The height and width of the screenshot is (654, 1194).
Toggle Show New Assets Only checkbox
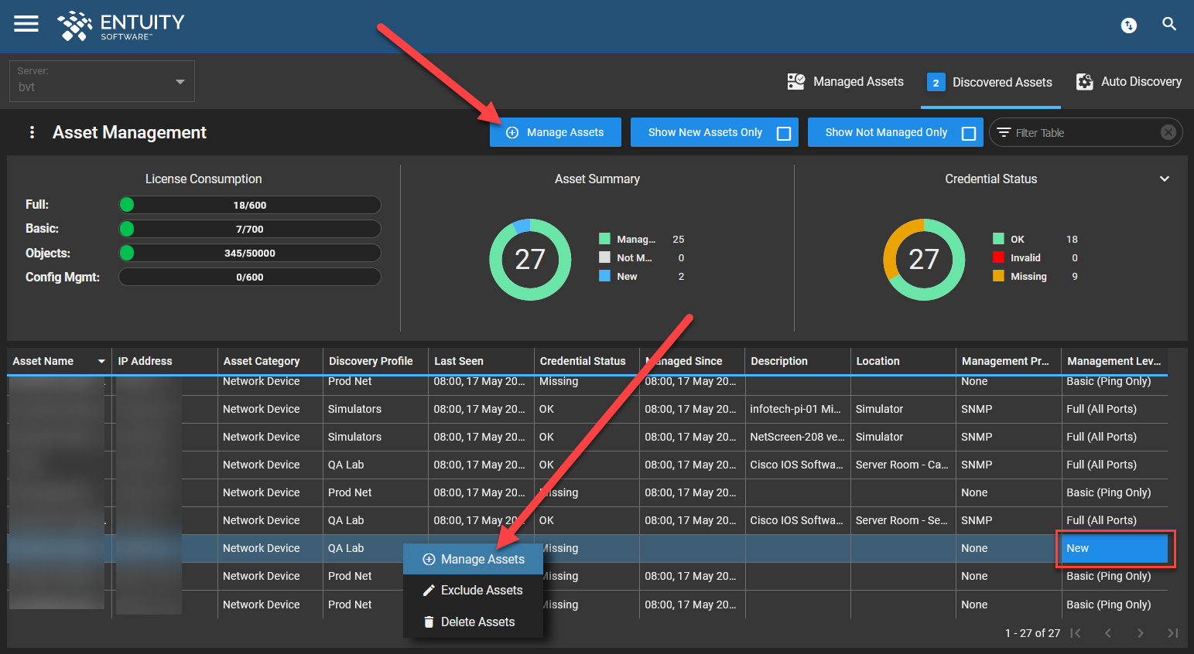point(783,133)
